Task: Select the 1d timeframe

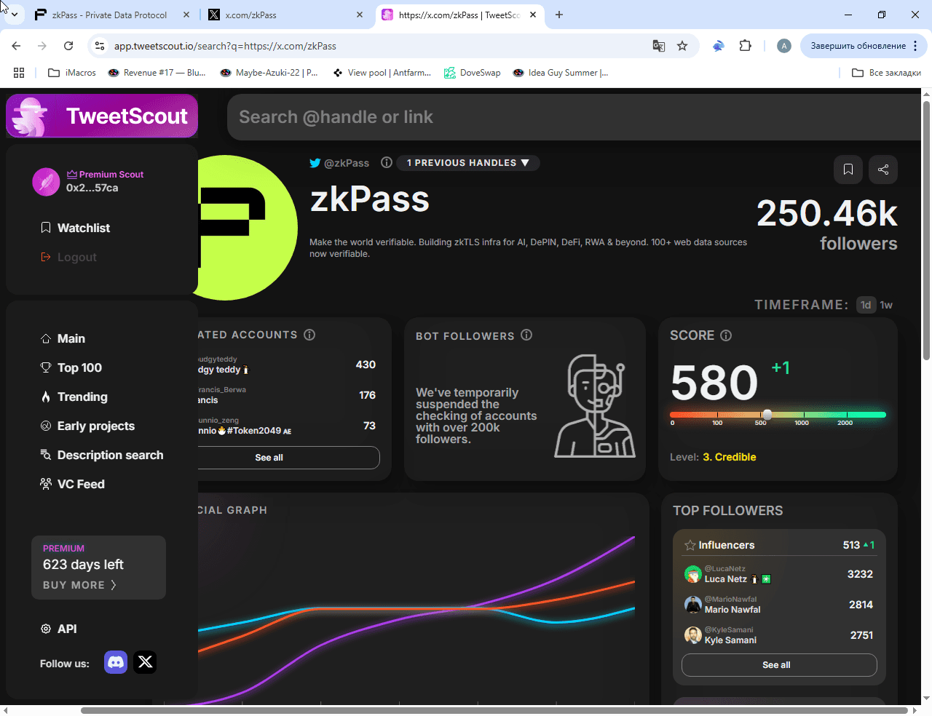Action: click(866, 305)
